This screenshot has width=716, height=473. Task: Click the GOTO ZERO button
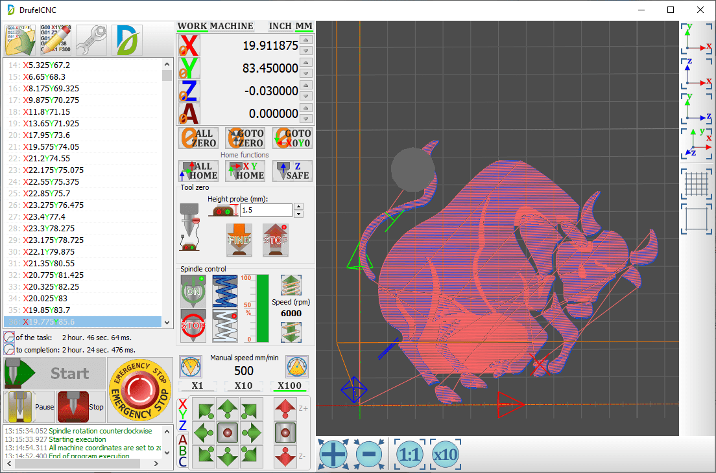point(246,138)
